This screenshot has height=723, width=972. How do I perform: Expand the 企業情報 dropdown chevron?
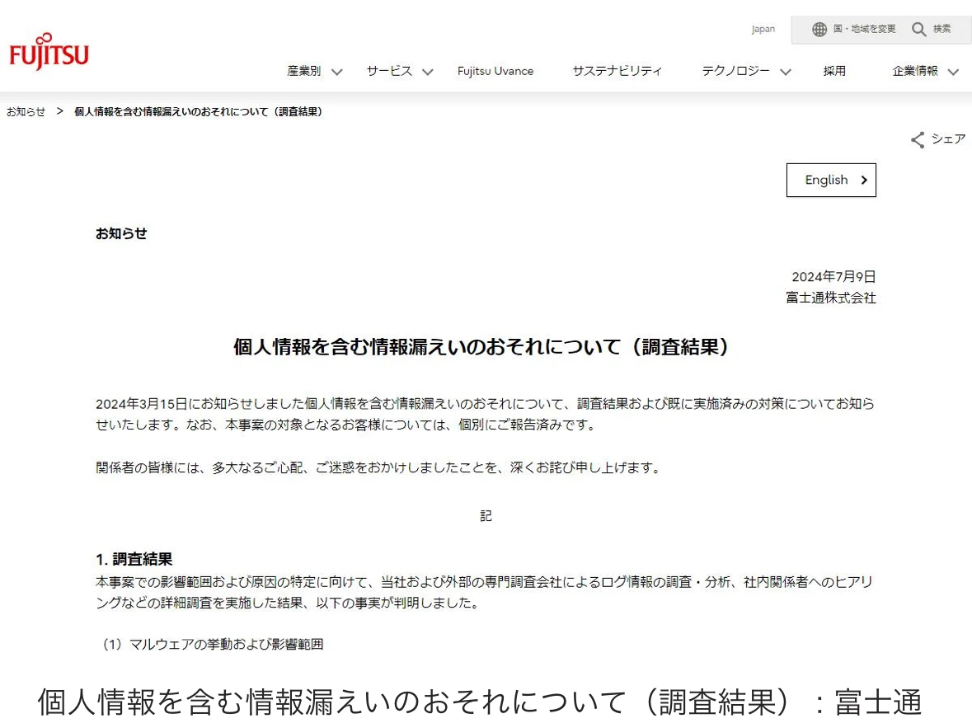coord(953,72)
